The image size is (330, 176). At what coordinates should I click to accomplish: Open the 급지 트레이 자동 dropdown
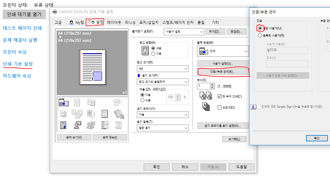(x=162, y=115)
